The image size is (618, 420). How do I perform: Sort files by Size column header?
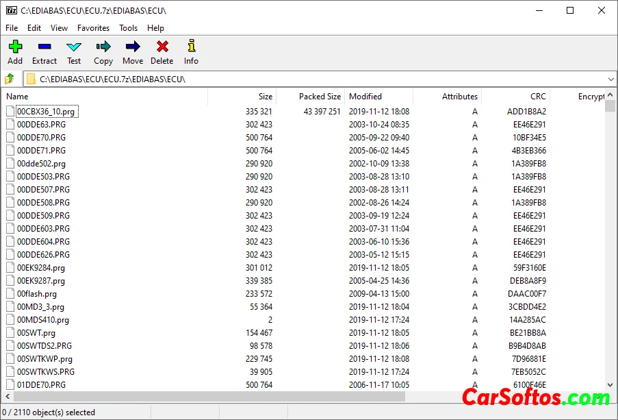click(x=265, y=97)
